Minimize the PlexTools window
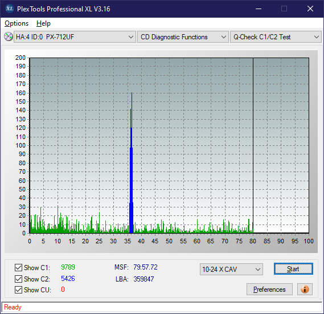 point(259,9)
